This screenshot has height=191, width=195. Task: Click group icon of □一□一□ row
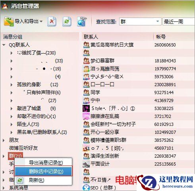point(87,85)
